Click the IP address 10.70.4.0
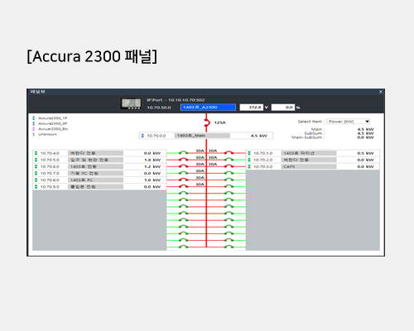This screenshot has width=414, height=331. [x=50, y=153]
